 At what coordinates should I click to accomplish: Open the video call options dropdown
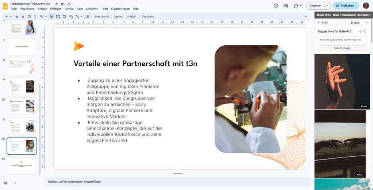click(301, 6)
